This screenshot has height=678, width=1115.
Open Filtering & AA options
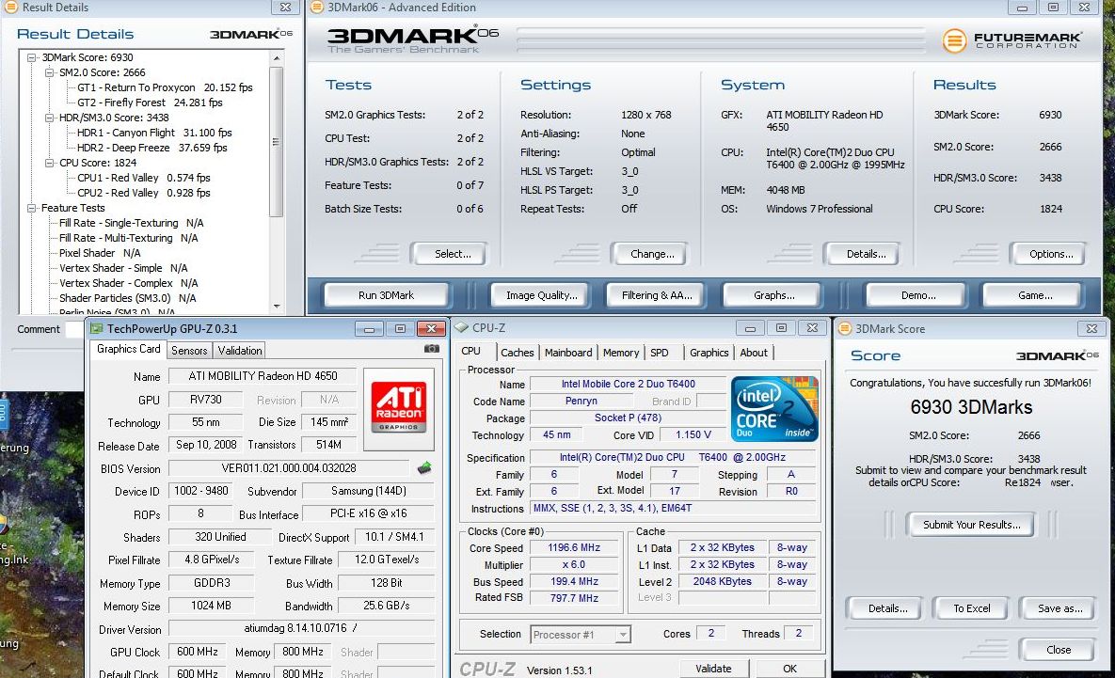[x=657, y=295]
